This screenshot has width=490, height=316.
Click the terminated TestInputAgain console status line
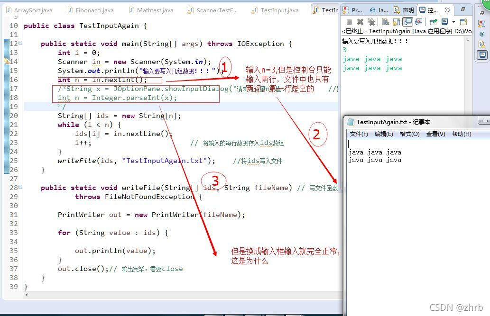pos(407,31)
